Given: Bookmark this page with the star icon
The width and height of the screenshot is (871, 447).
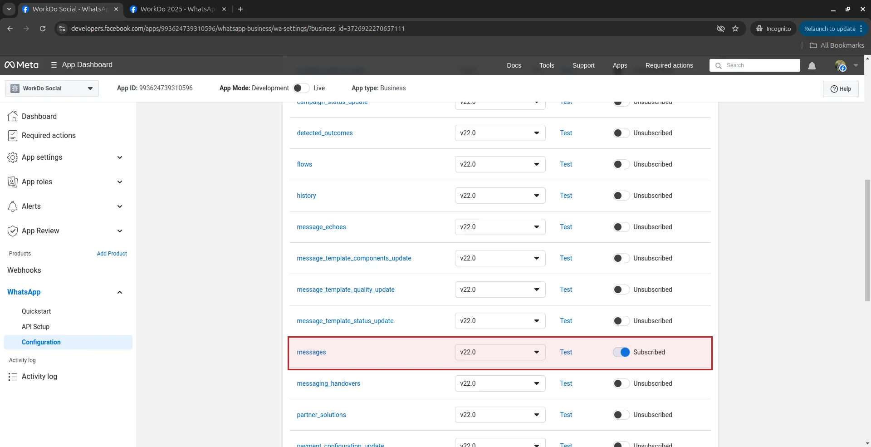Looking at the screenshot, I should [735, 29].
